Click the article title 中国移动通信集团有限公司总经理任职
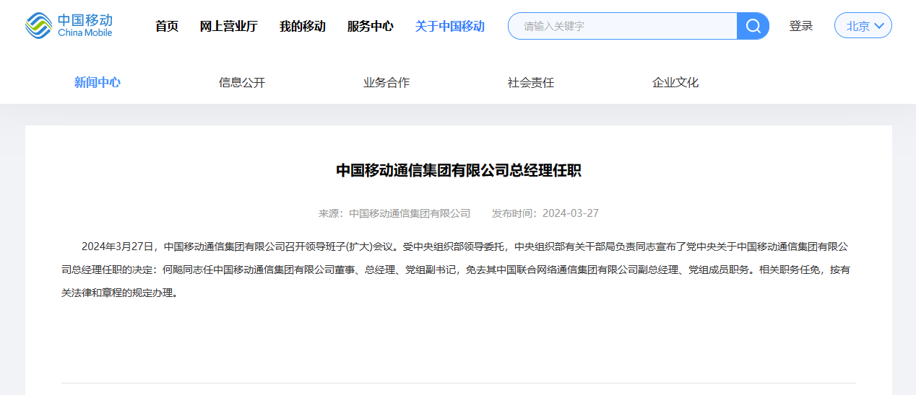 click(459, 170)
